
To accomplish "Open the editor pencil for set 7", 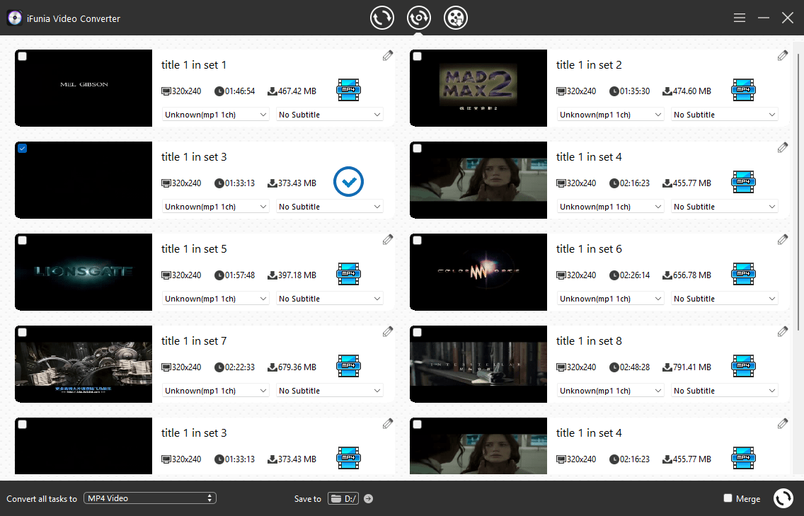I will [x=387, y=332].
